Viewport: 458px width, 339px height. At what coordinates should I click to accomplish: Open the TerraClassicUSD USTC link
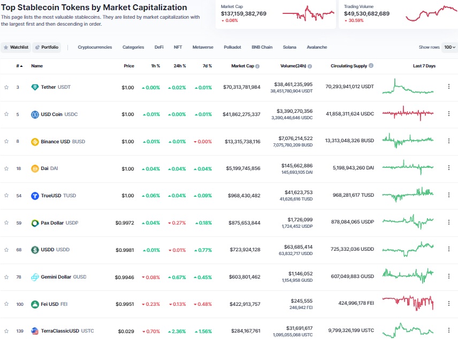pos(67,331)
